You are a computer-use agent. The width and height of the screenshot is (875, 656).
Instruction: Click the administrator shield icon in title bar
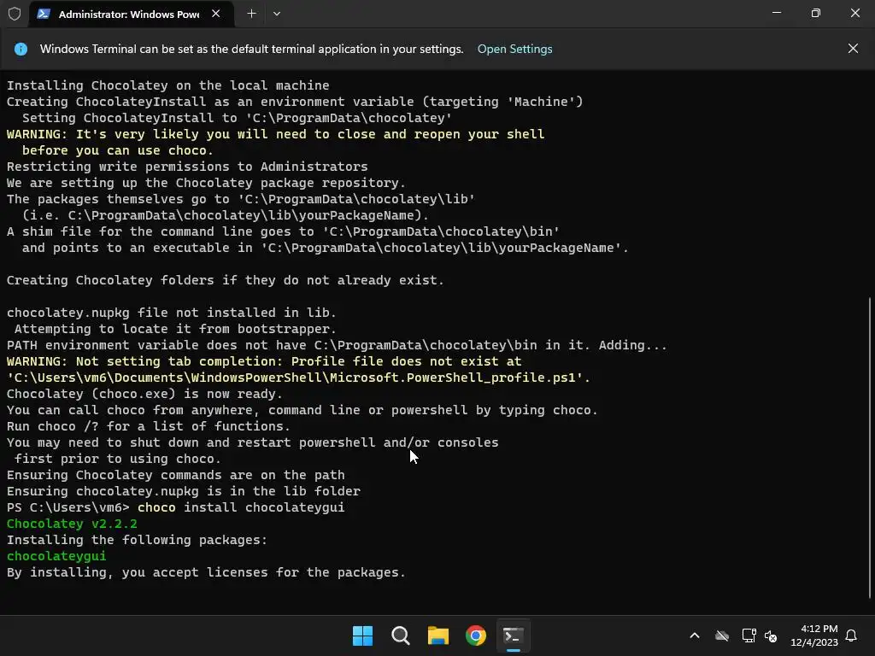[15, 14]
